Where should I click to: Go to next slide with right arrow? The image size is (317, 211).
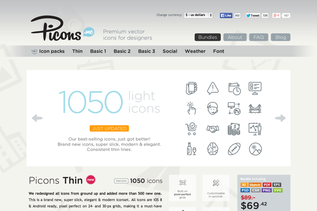[281, 118]
